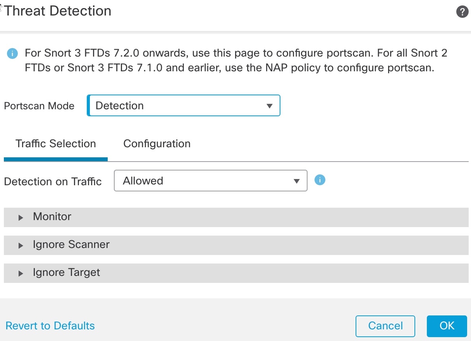This screenshot has width=471, height=341.
Task: Open the Portscan Mode dropdown
Action: click(x=183, y=105)
